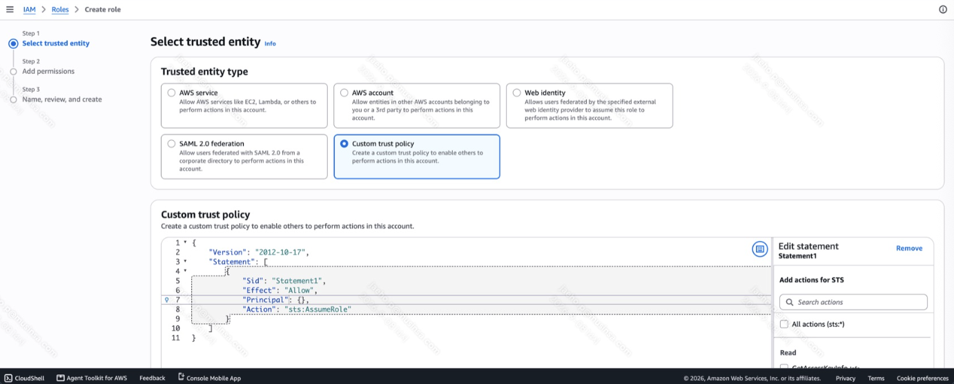Open Cookie preferences
Image resolution: width=954 pixels, height=384 pixels.
(922, 378)
